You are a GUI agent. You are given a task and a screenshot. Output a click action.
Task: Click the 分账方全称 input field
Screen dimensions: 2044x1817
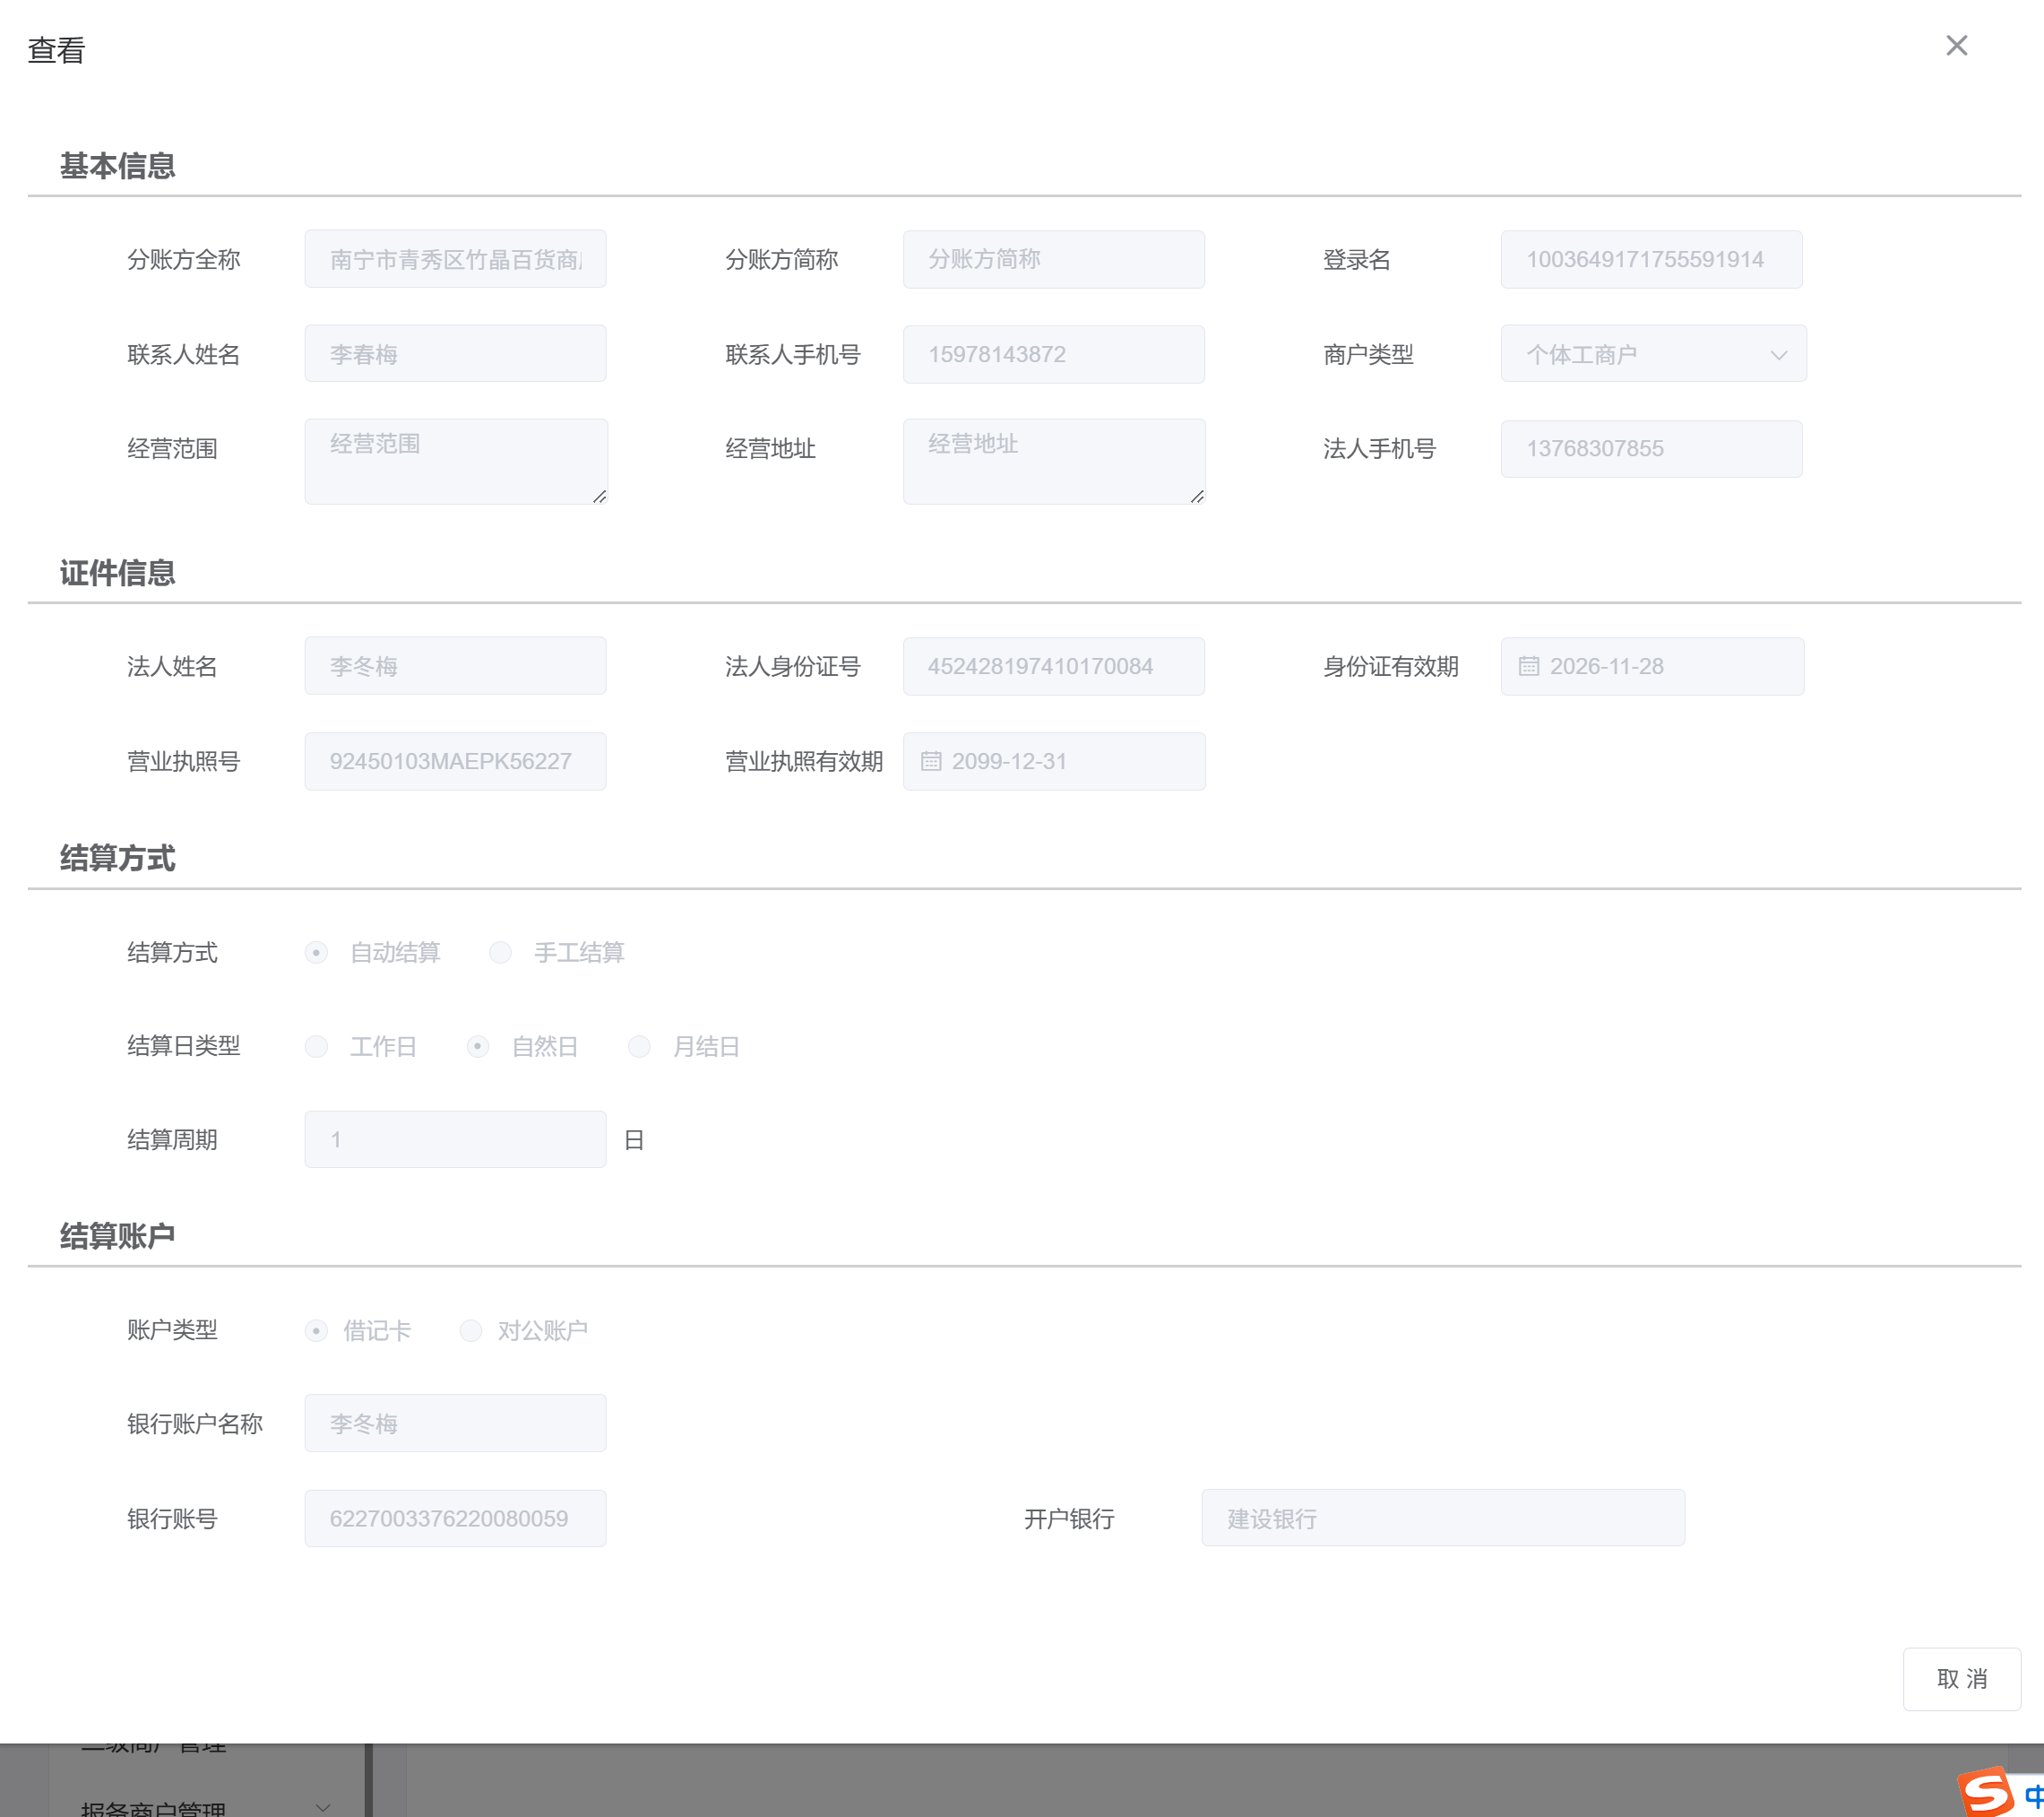455,260
